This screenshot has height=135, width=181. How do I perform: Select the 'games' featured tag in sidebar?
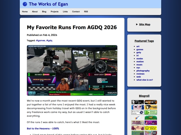point(140,49)
